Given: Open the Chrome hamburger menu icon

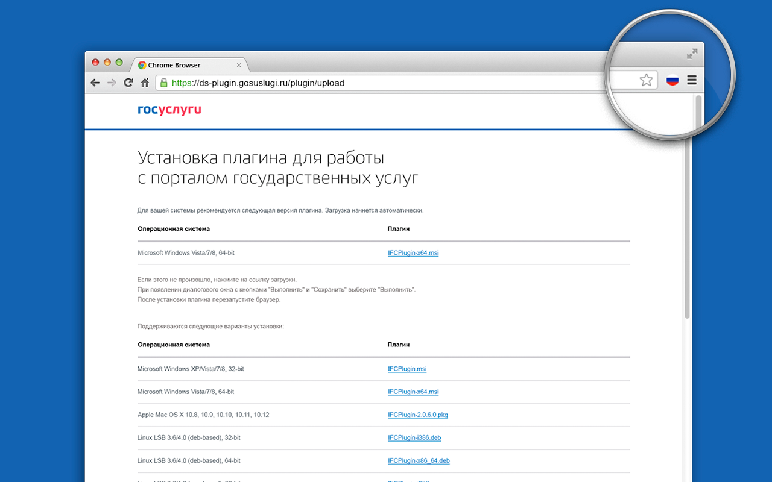Looking at the screenshot, I should pos(691,80).
